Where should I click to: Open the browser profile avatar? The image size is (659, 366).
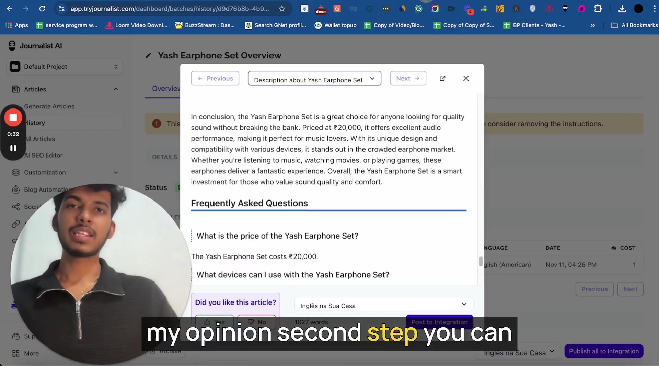[638, 9]
